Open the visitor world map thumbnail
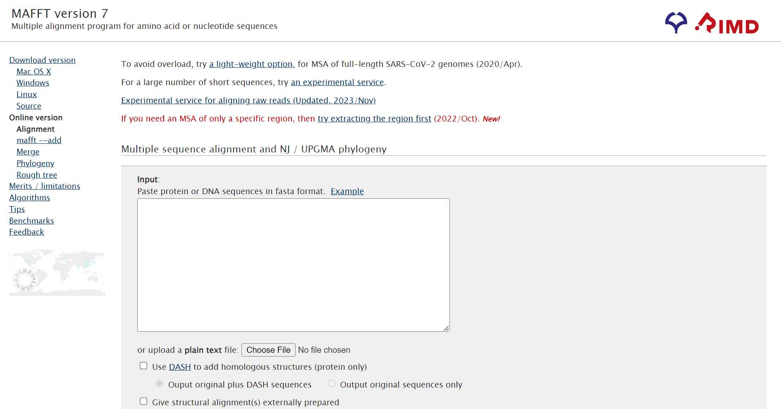Viewport: 781px width, 409px height. pyautogui.click(x=57, y=273)
